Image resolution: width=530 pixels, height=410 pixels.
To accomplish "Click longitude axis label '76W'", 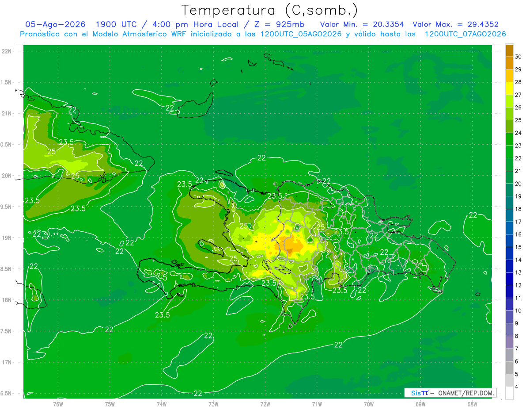I will [58, 404].
